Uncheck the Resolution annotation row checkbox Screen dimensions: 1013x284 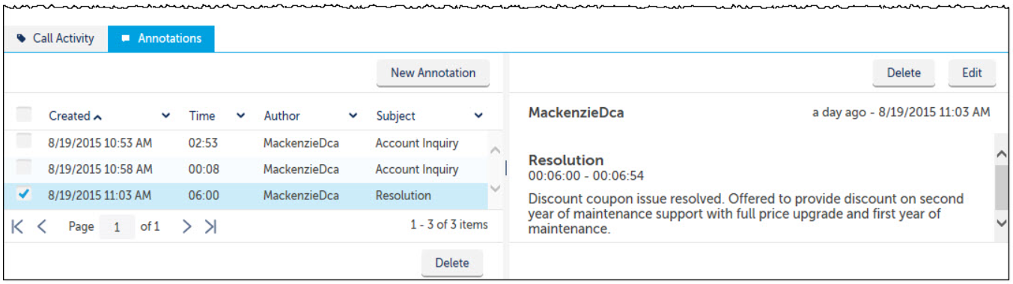click(x=24, y=195)
